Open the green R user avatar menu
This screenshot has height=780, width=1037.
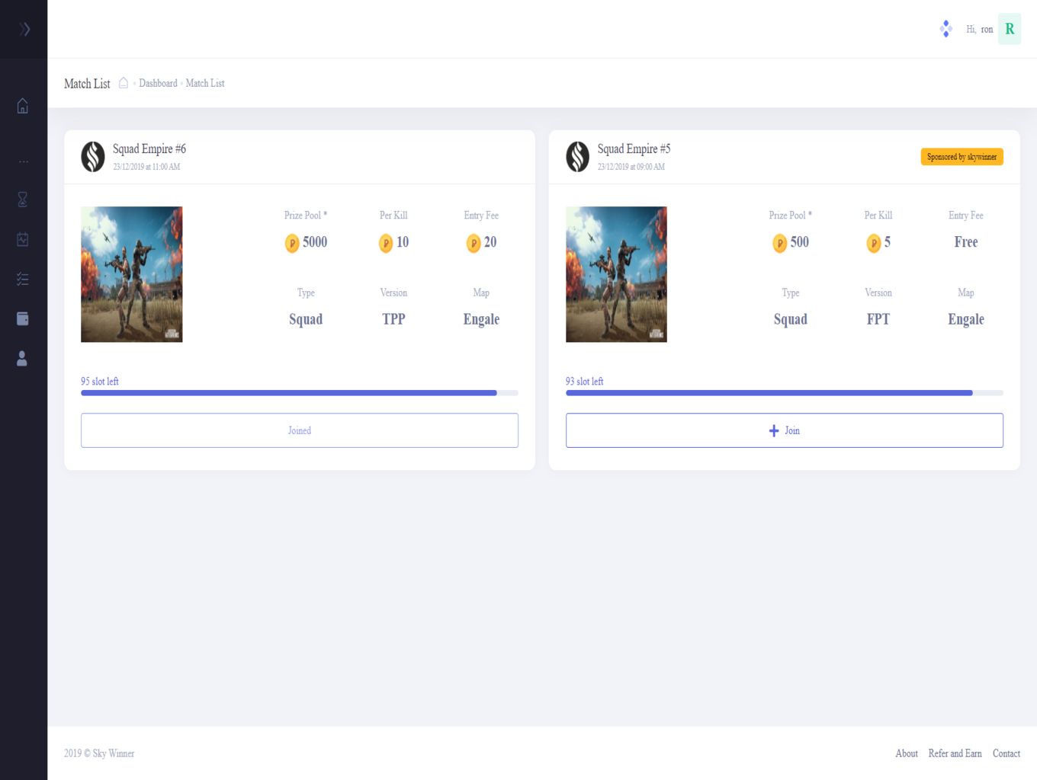1009,29
